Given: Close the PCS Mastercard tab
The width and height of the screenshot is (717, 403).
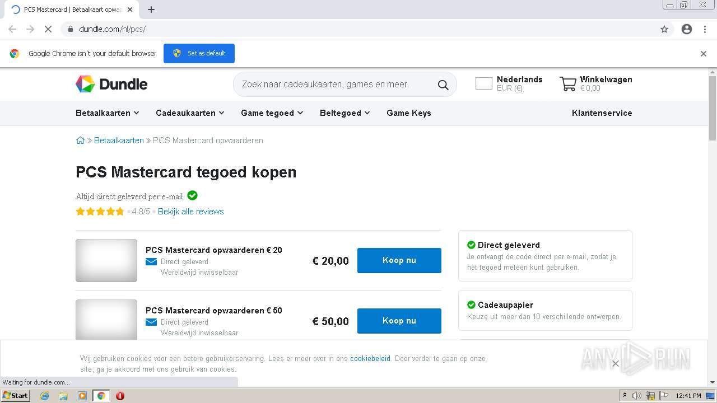Looking at the screenshot, I should point(130,10).
